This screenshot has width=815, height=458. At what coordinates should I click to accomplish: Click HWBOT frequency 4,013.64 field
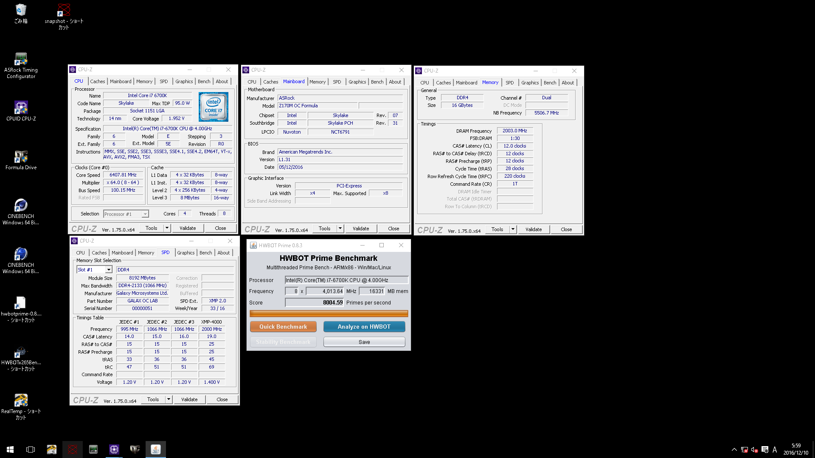pyautogui.click(x=325, y=291)
